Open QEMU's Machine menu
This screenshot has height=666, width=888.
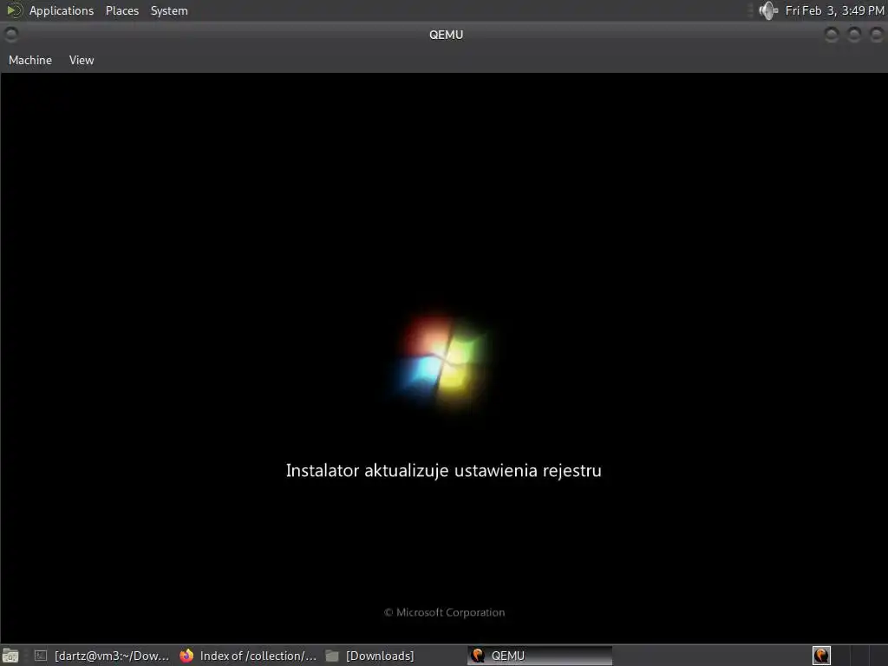pyautogui.click(x=30, y=60)
